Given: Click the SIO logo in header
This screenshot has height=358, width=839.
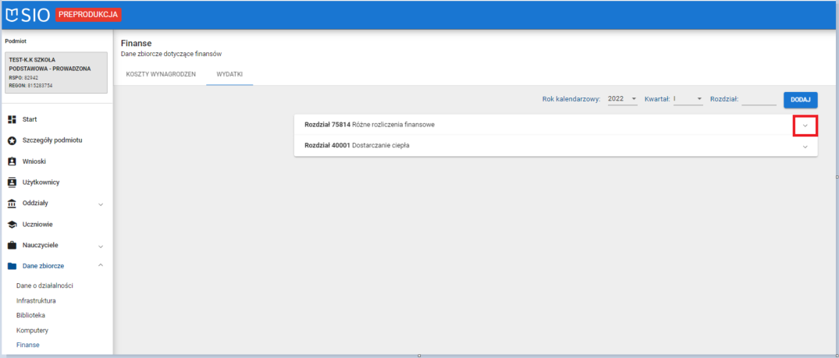Looking at the screenshot, I should 28,14.
